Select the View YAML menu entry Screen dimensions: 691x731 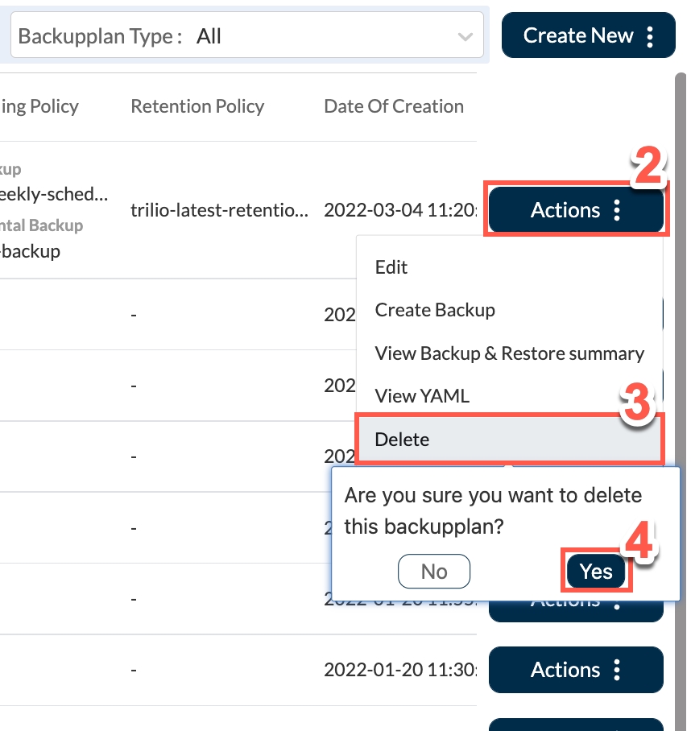(422, 396)
